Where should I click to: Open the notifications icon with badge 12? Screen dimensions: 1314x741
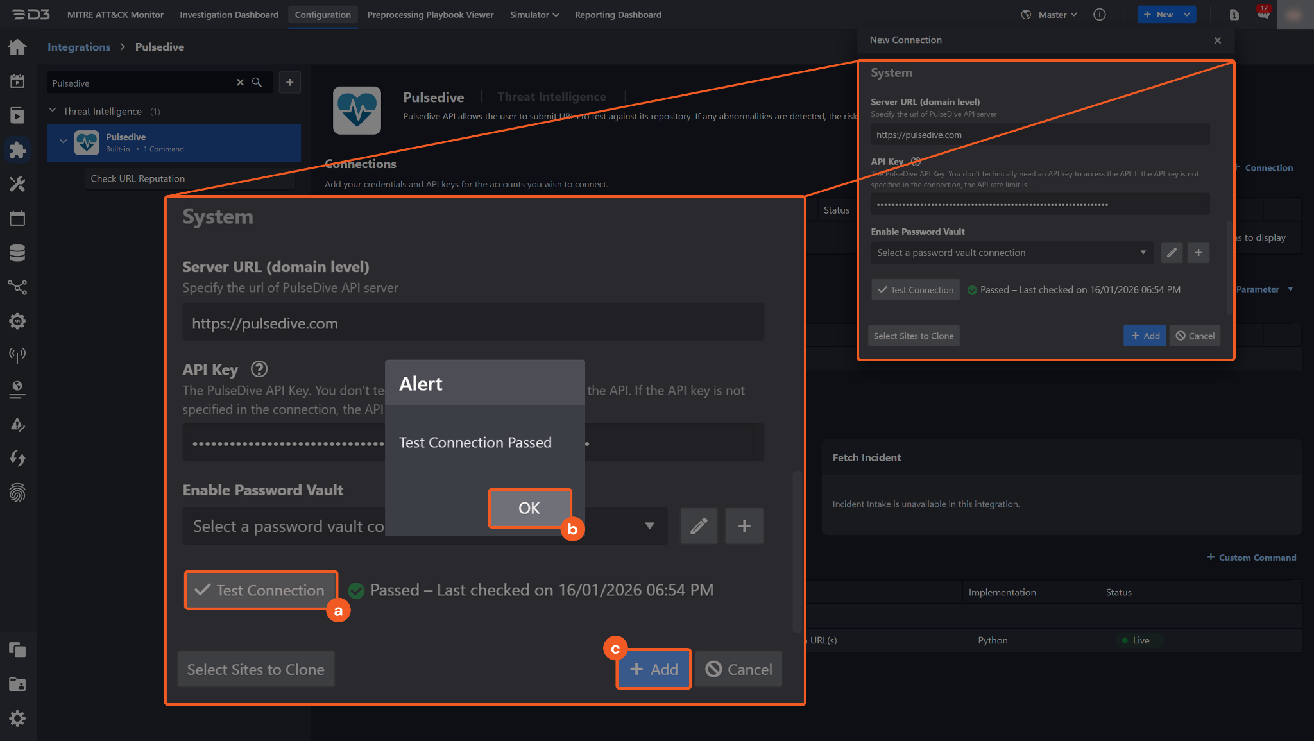point(1263,14)
